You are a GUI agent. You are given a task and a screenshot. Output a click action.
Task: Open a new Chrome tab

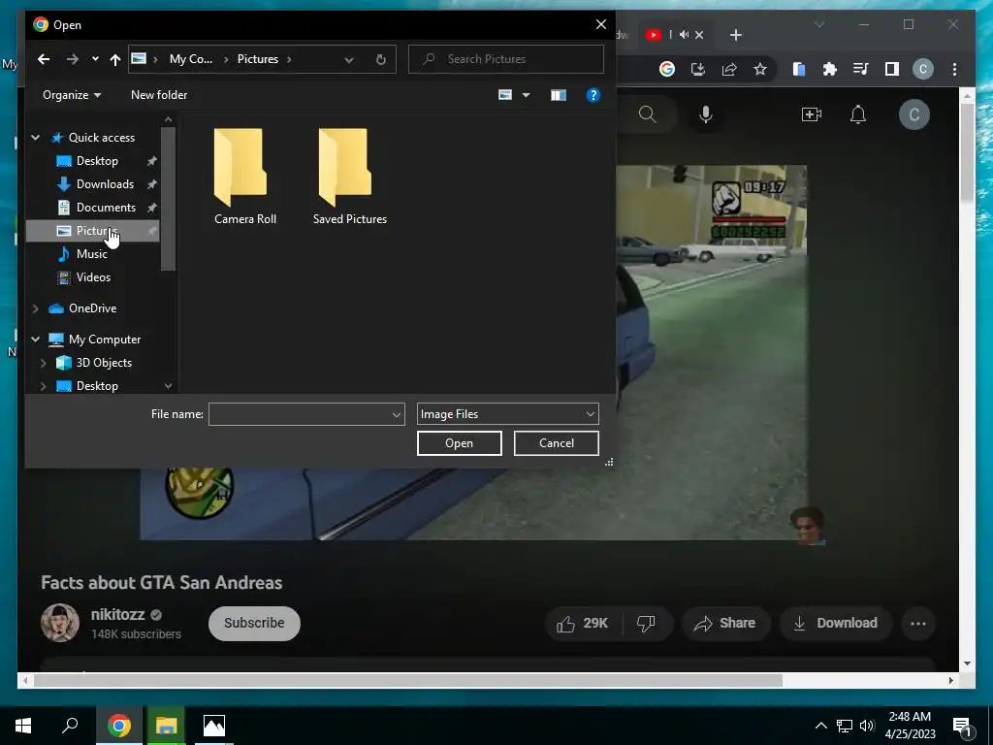[735, 35]
